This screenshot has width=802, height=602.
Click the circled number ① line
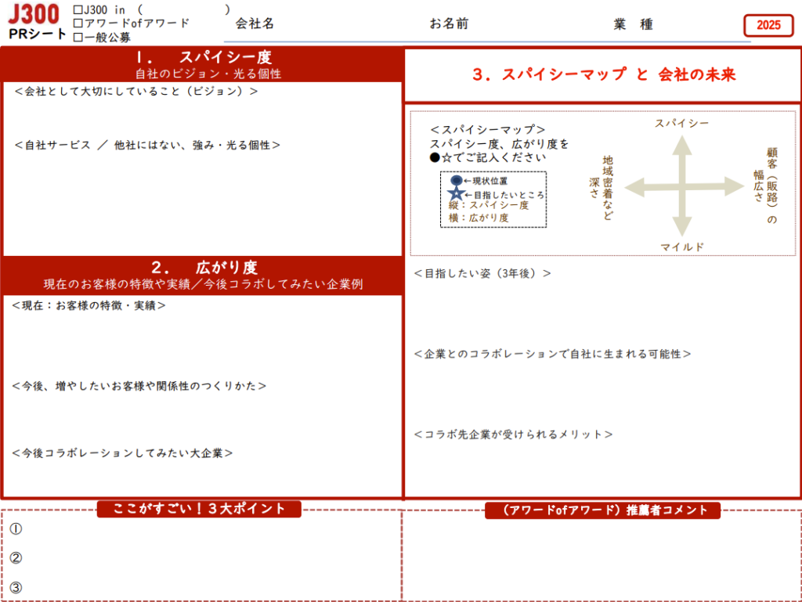click(16, 529)
